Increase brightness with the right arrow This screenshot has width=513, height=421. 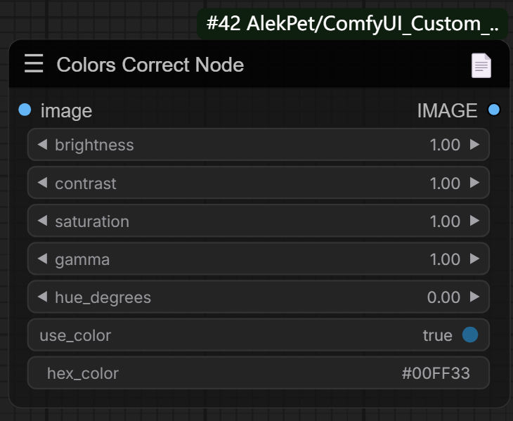[475, 145]
